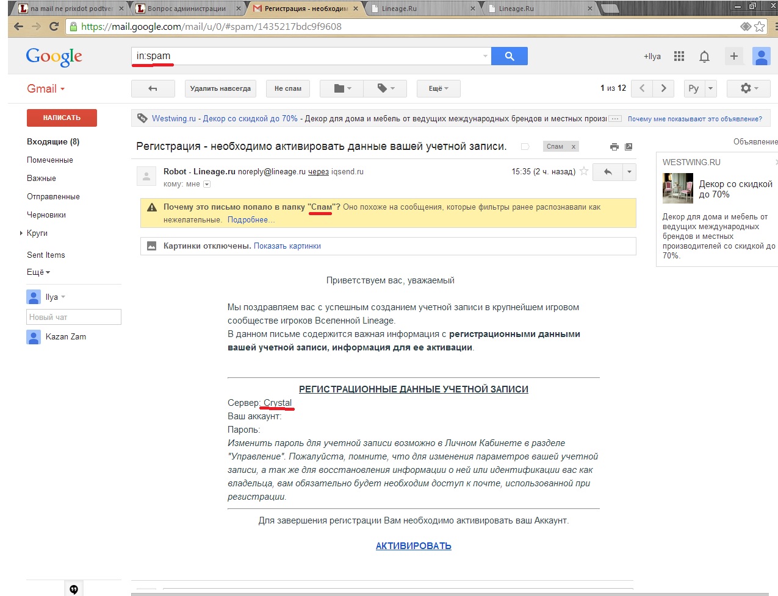Switch to the 'na mail ne prixdot' tab

pyautogui.click(x=71, y=9)
